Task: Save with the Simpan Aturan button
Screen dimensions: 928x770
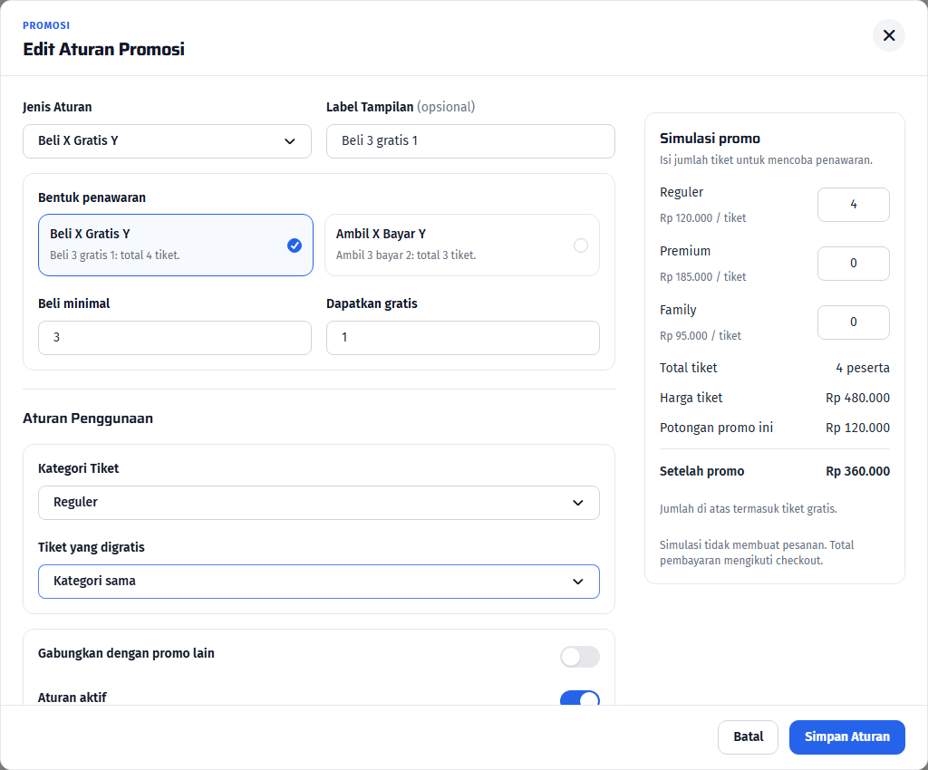Action: (847, 736)
